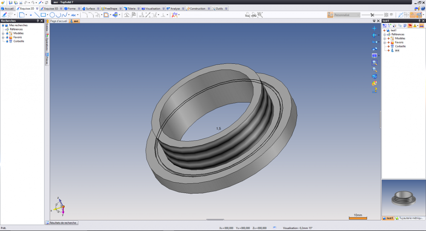Click the Save icon in title bar
This screenshot has height=231, width=426.
(x=10, y=2)
